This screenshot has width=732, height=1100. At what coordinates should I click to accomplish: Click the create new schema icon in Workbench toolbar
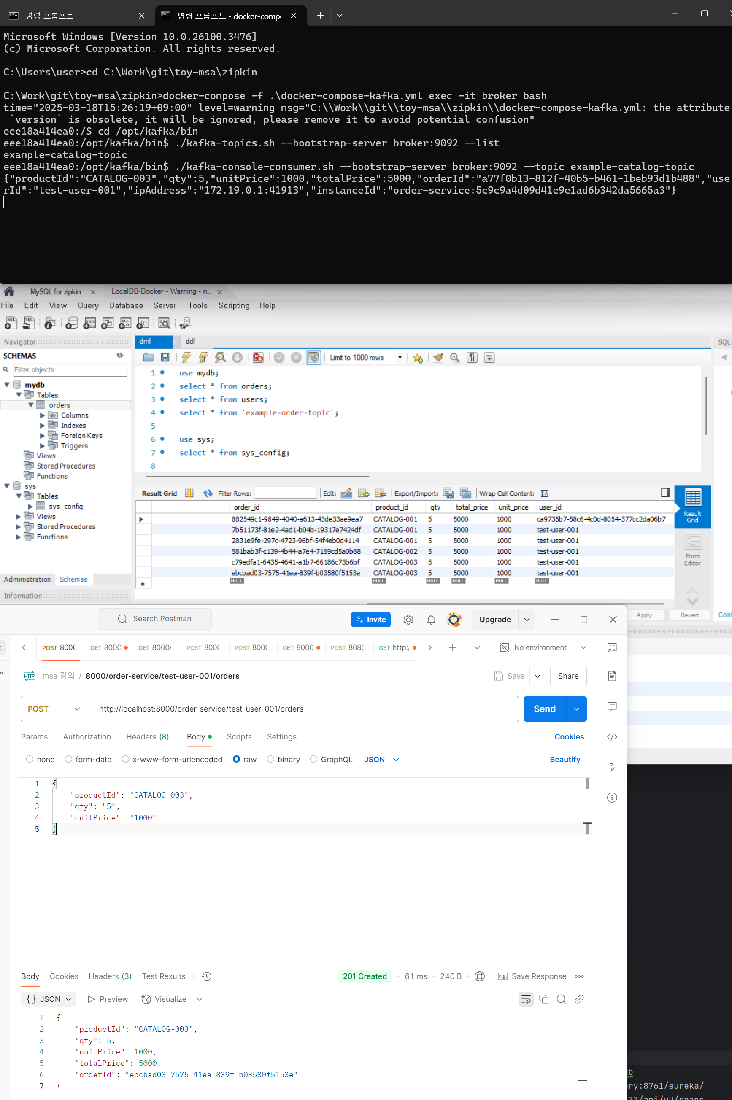(x=72, y=323)
